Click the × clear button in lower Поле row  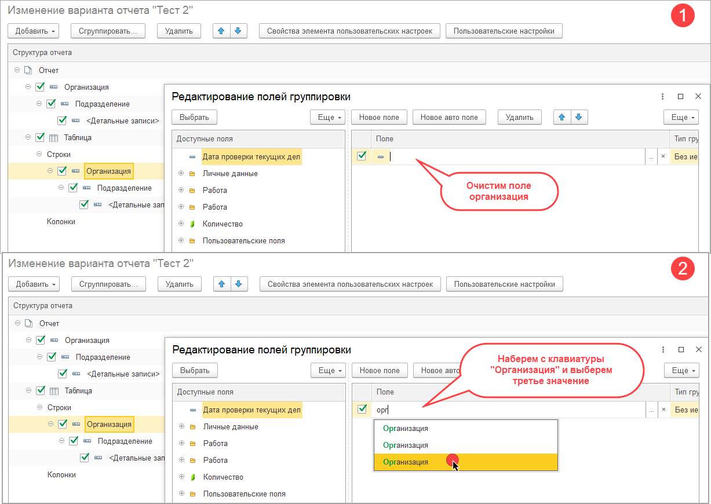[x=663, y=410]
